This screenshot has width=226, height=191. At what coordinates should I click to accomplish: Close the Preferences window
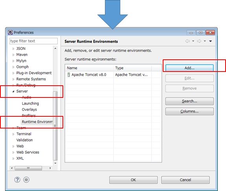tap(210, 33)
